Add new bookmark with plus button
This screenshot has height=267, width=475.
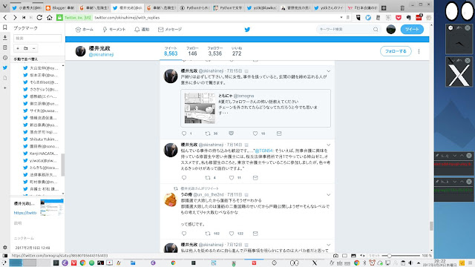pos(18,48)
